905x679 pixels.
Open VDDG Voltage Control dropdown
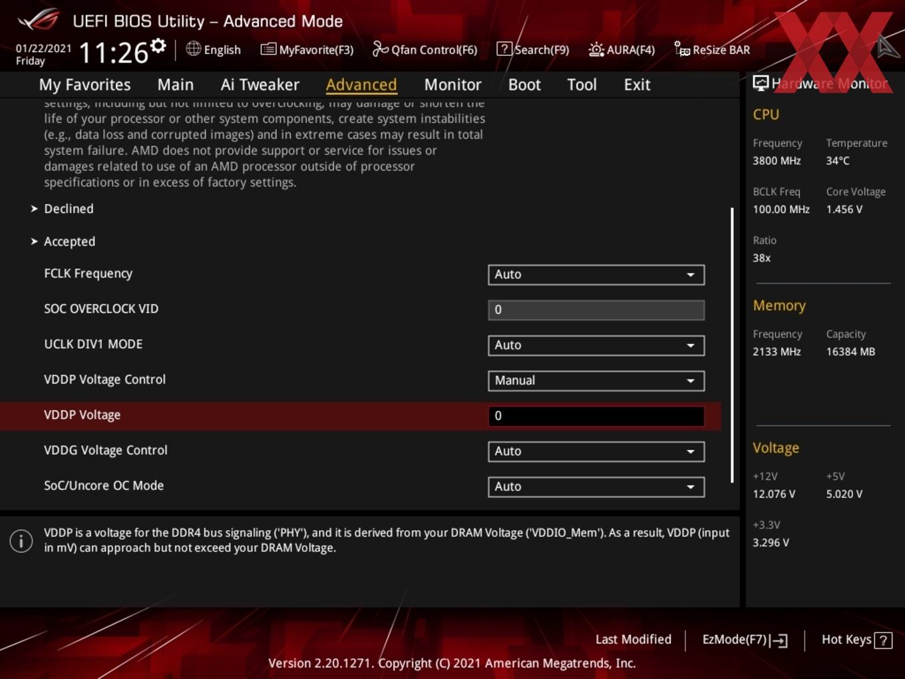(596, 451)
